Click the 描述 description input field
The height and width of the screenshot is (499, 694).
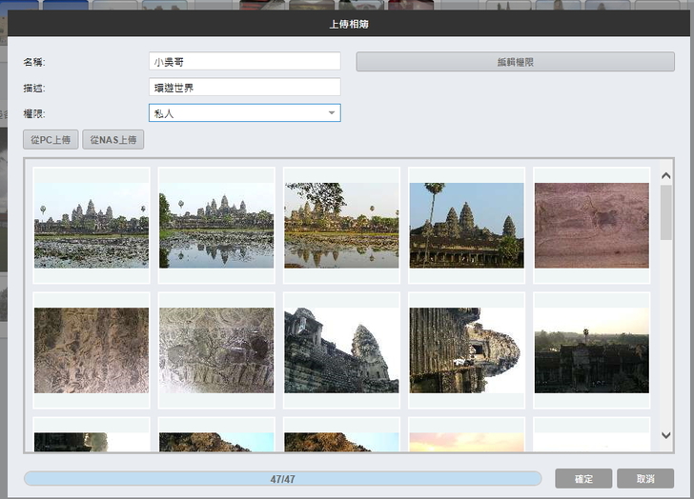tap(244, 88)
